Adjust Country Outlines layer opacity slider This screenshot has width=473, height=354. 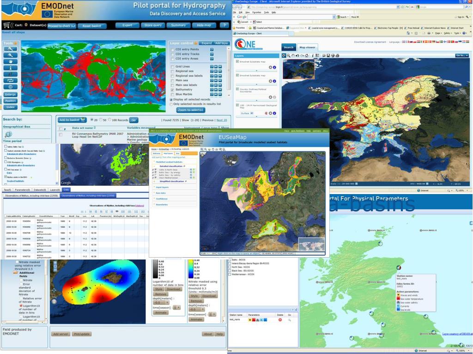257,100
